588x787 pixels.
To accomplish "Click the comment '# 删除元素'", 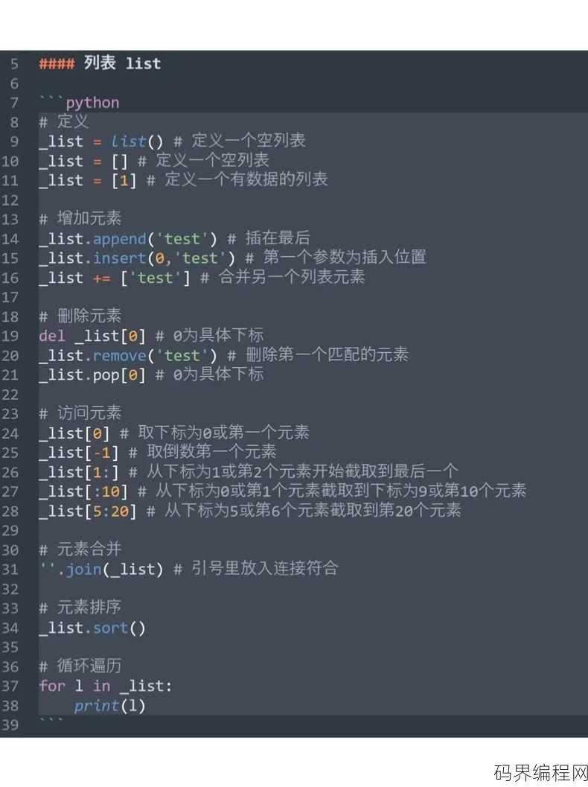I will click(x=80, y=316).
